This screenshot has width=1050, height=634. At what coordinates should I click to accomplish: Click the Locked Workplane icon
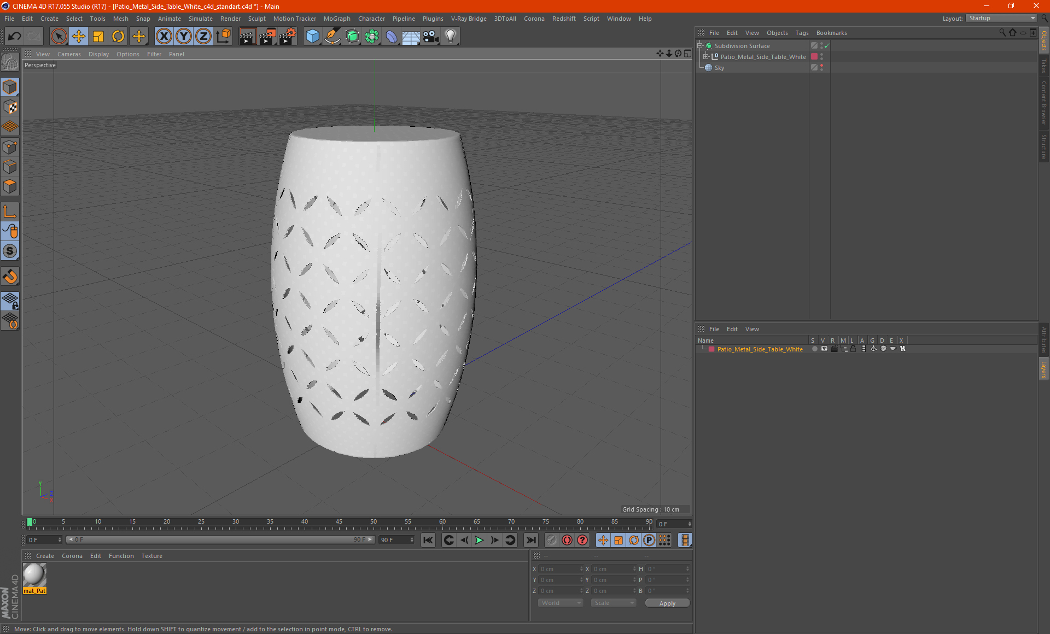[10, 301]
